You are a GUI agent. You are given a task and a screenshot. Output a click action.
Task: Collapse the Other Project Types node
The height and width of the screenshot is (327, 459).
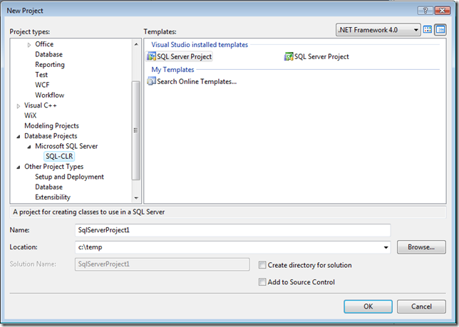(x=18, y=167)
